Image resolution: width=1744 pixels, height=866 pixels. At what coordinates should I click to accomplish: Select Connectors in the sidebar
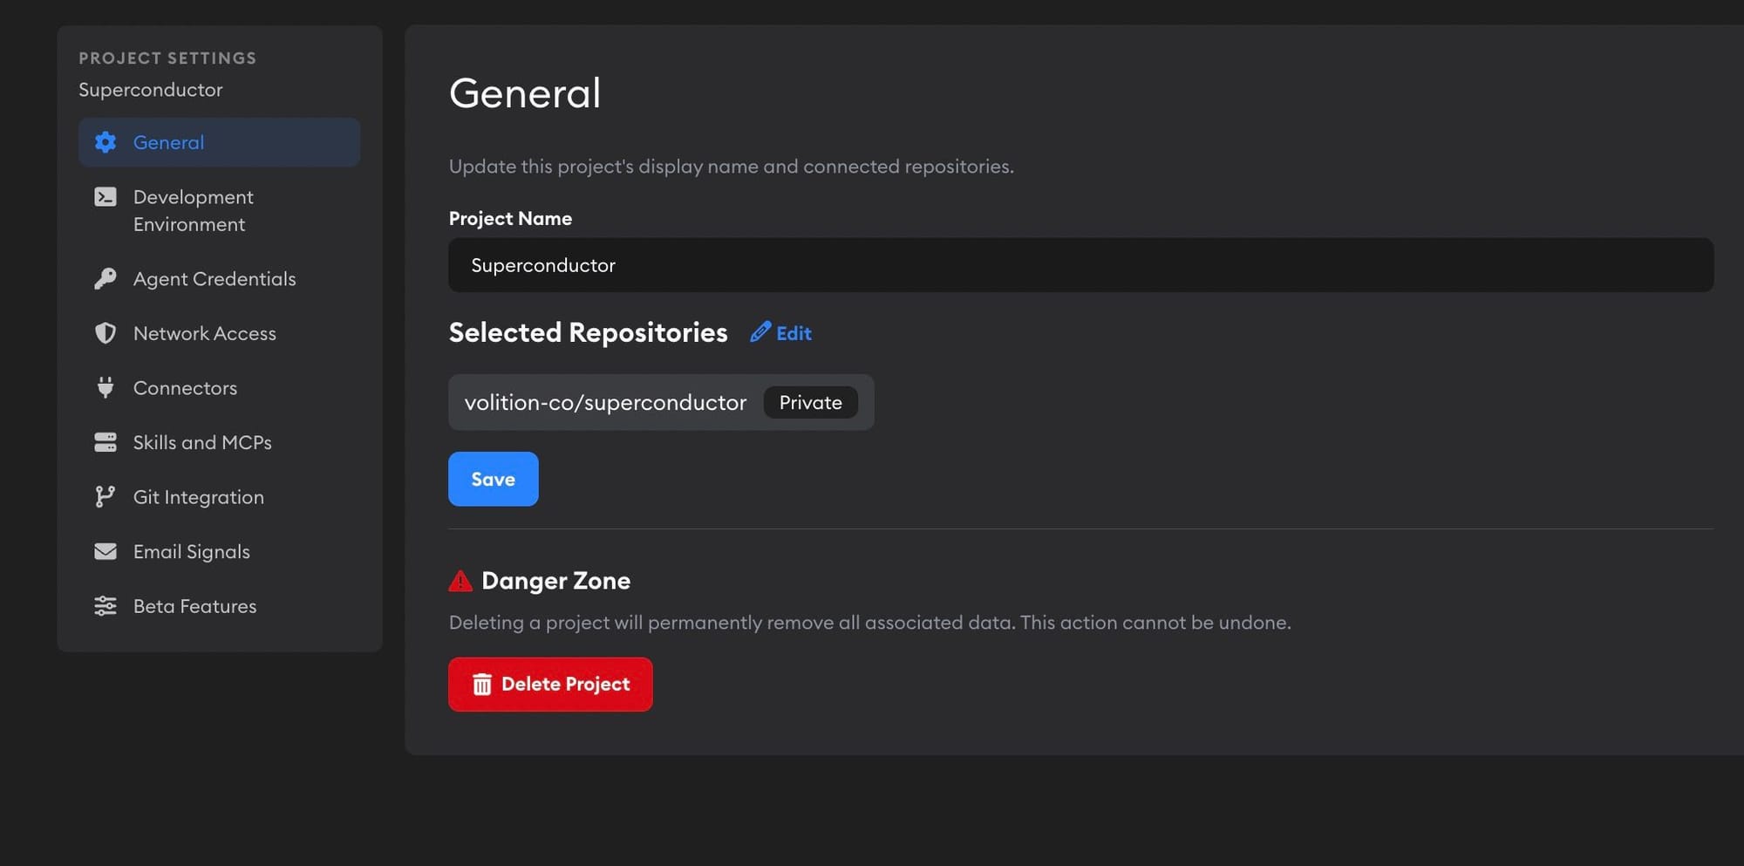click(x=219, y=388)
